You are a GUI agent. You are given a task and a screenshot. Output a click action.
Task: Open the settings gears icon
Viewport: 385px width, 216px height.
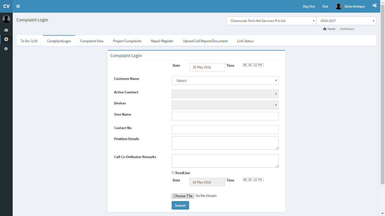pos(375,6)
